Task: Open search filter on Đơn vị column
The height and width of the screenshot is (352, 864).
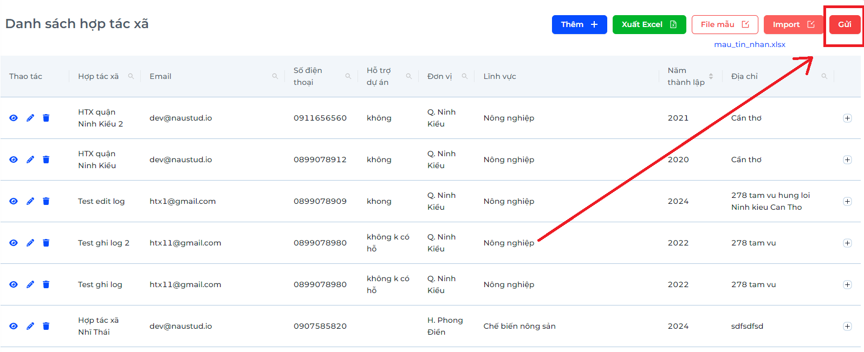Action: [465, 76]
